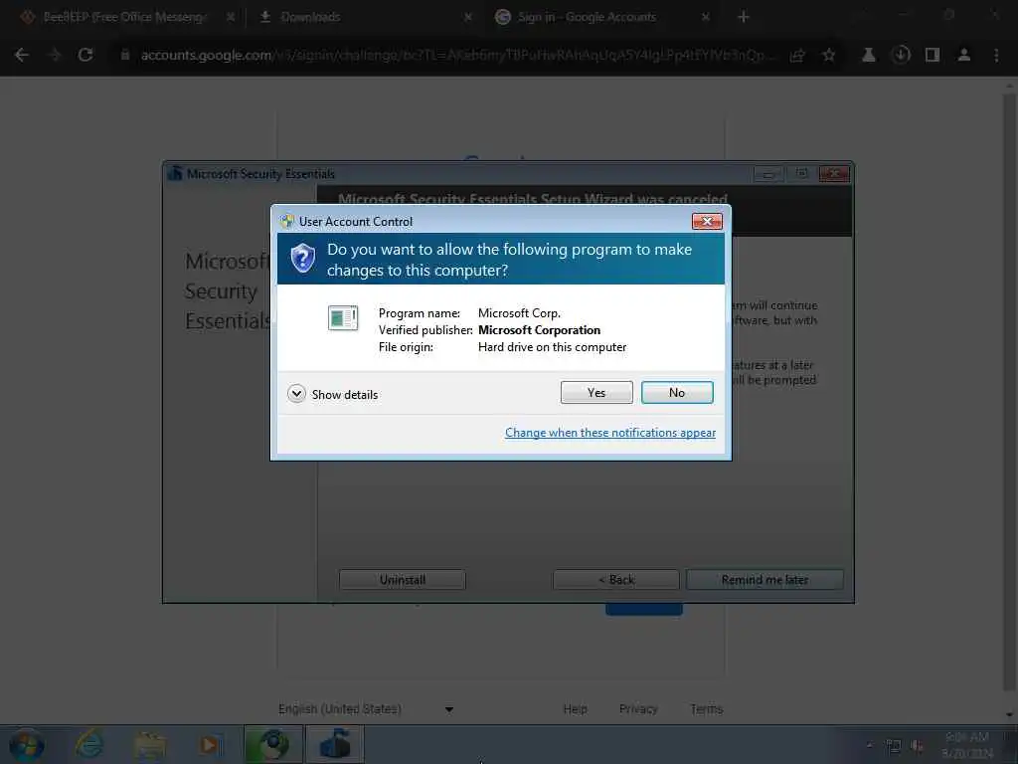The image size is (1018, 764).
Task: Open the browser profile icon
Action: point(964,56)
